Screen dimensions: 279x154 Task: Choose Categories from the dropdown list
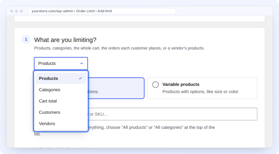61,89
